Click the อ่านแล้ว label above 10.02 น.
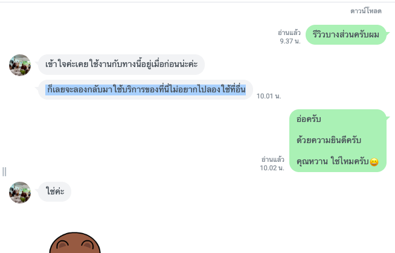This screenshot has width=395, height=253. [x=273, y=159]
